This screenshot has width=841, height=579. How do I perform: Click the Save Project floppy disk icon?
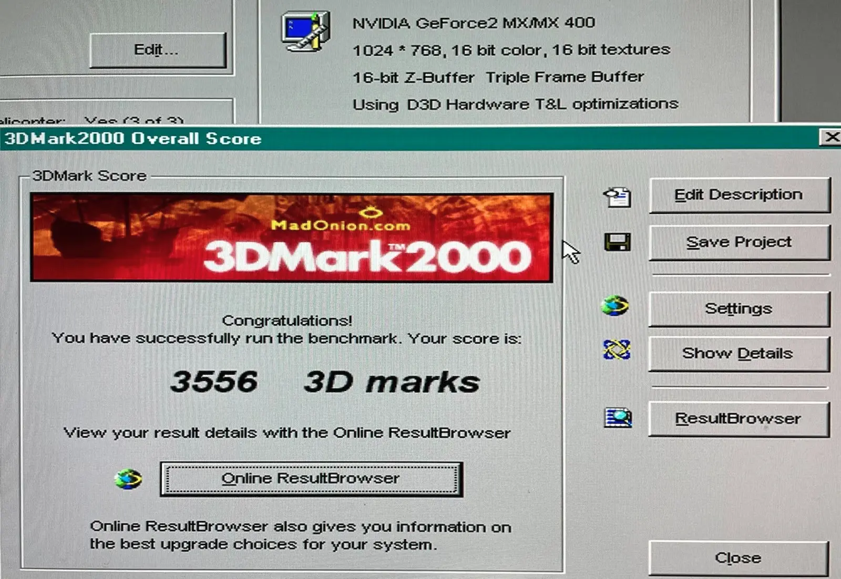coord(617,242)
